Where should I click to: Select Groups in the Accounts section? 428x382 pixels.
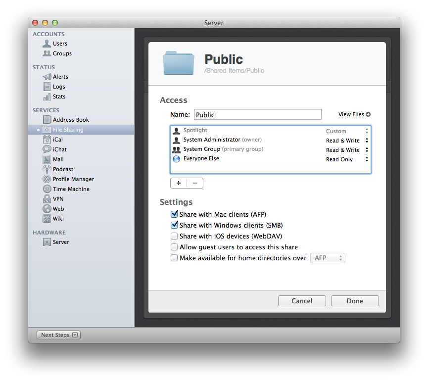pos(81,53)
